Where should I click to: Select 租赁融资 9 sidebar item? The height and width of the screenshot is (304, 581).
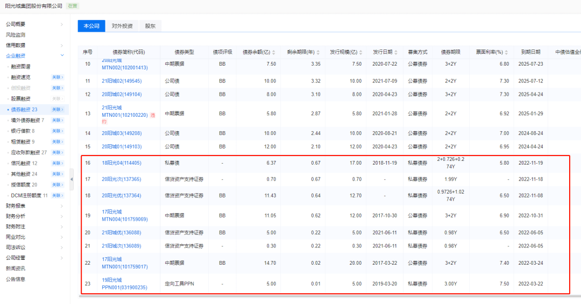[x=23, y=142]
